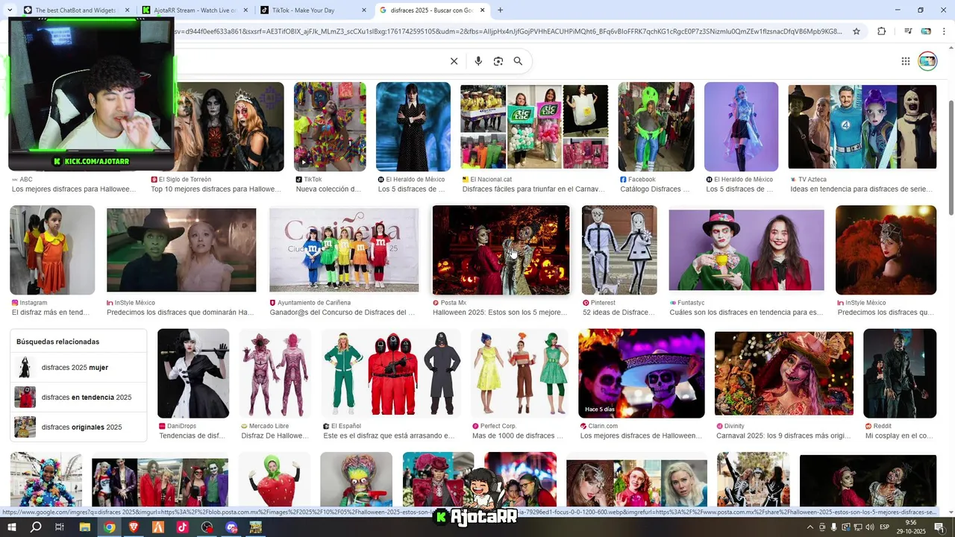This screenshot has height=537, width=955.
Task: Switch to the AjotaRR Stream tab
Action: coord(195,10)
